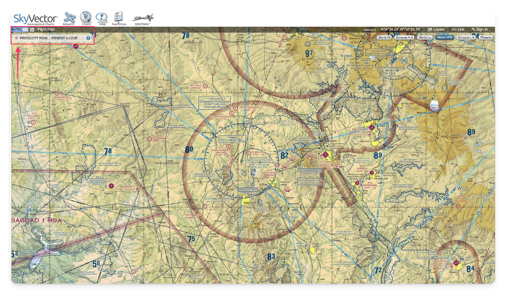Viewport: 506px width, 294px height.
Task: Click the Cottonwood airport symbol on map
Action: click(325, 155)
